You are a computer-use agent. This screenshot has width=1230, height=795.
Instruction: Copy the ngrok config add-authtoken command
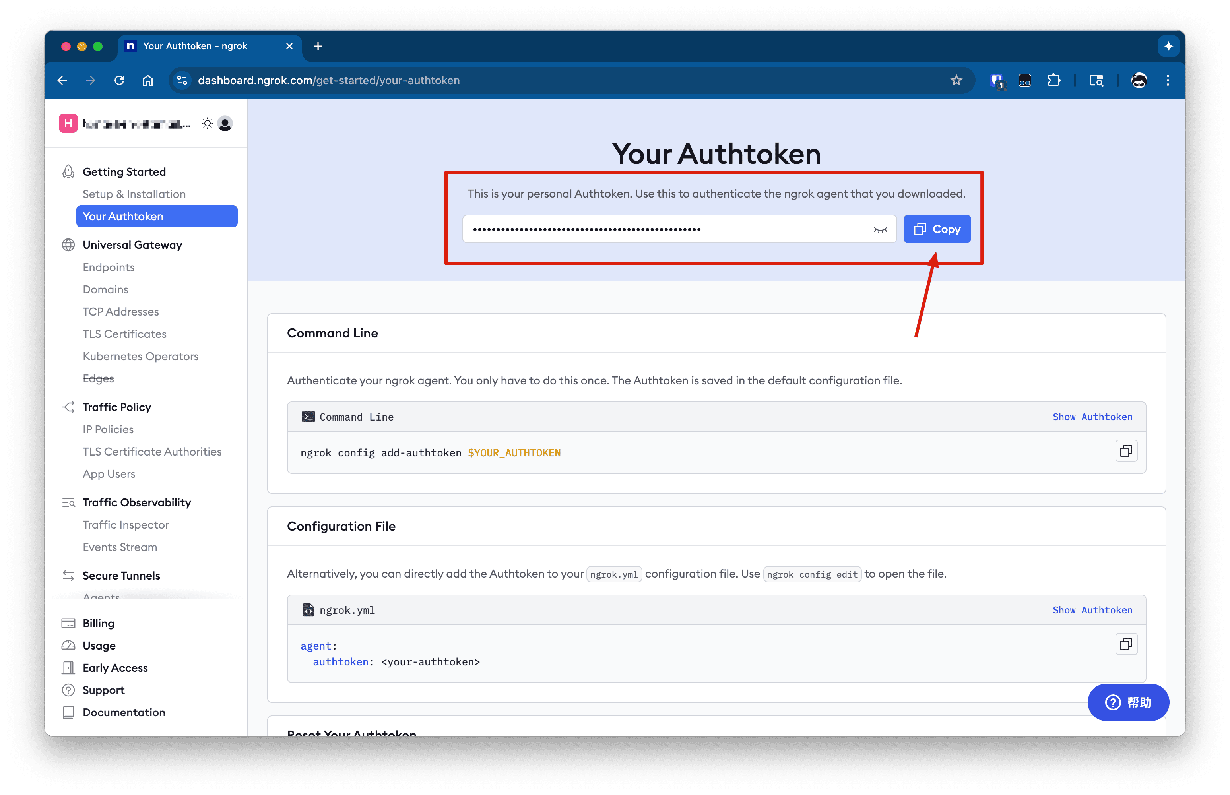[1126, 451]
